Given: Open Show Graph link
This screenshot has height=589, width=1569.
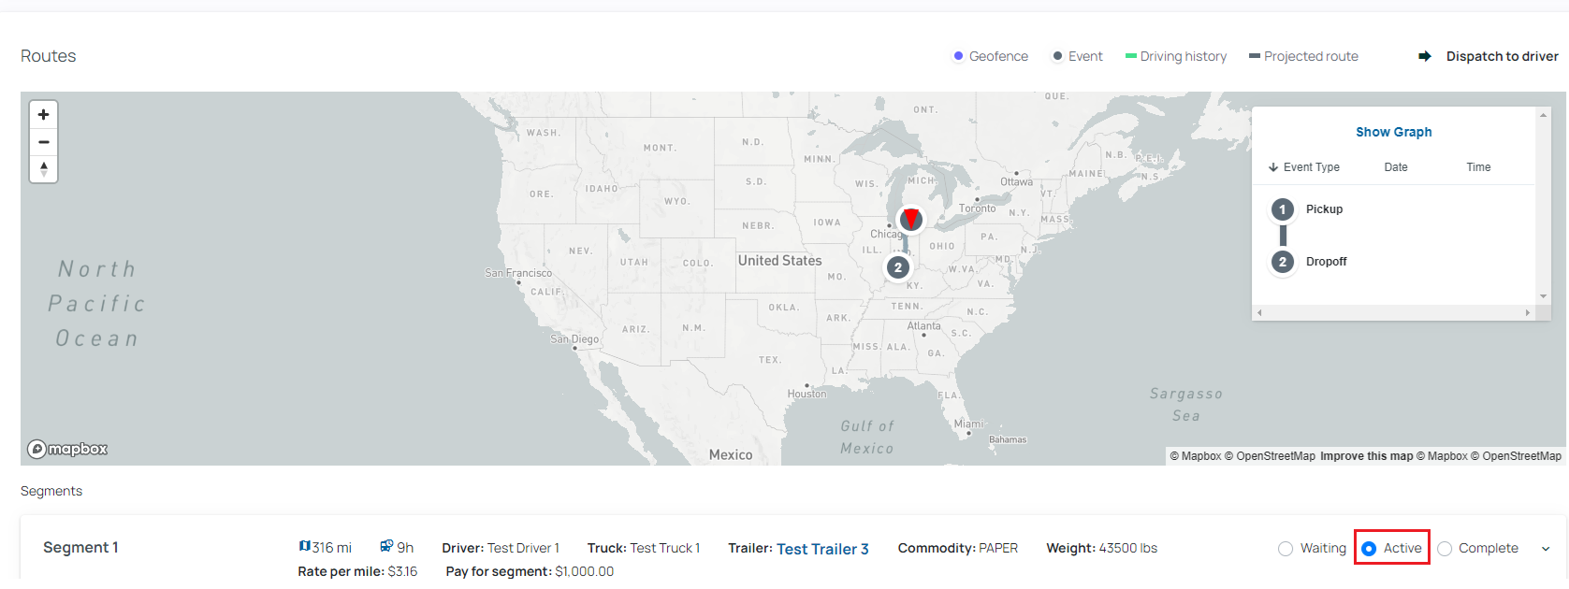Looking at the screenshot, I should [x=1393, y=132].
